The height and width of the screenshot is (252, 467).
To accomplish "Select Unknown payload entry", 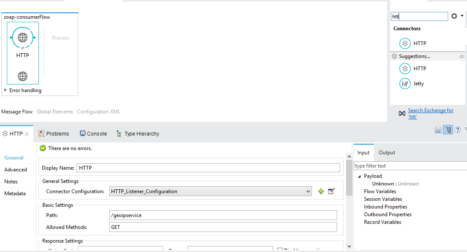I will point(395,184).
